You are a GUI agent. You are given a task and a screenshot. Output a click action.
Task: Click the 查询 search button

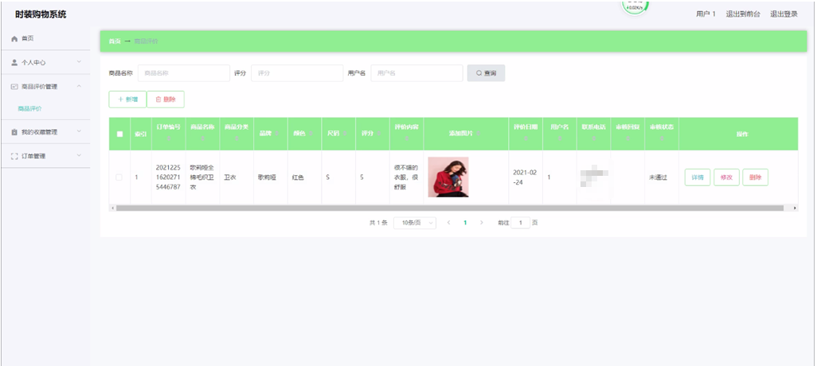pyautogui.click(x=486, y=73)
